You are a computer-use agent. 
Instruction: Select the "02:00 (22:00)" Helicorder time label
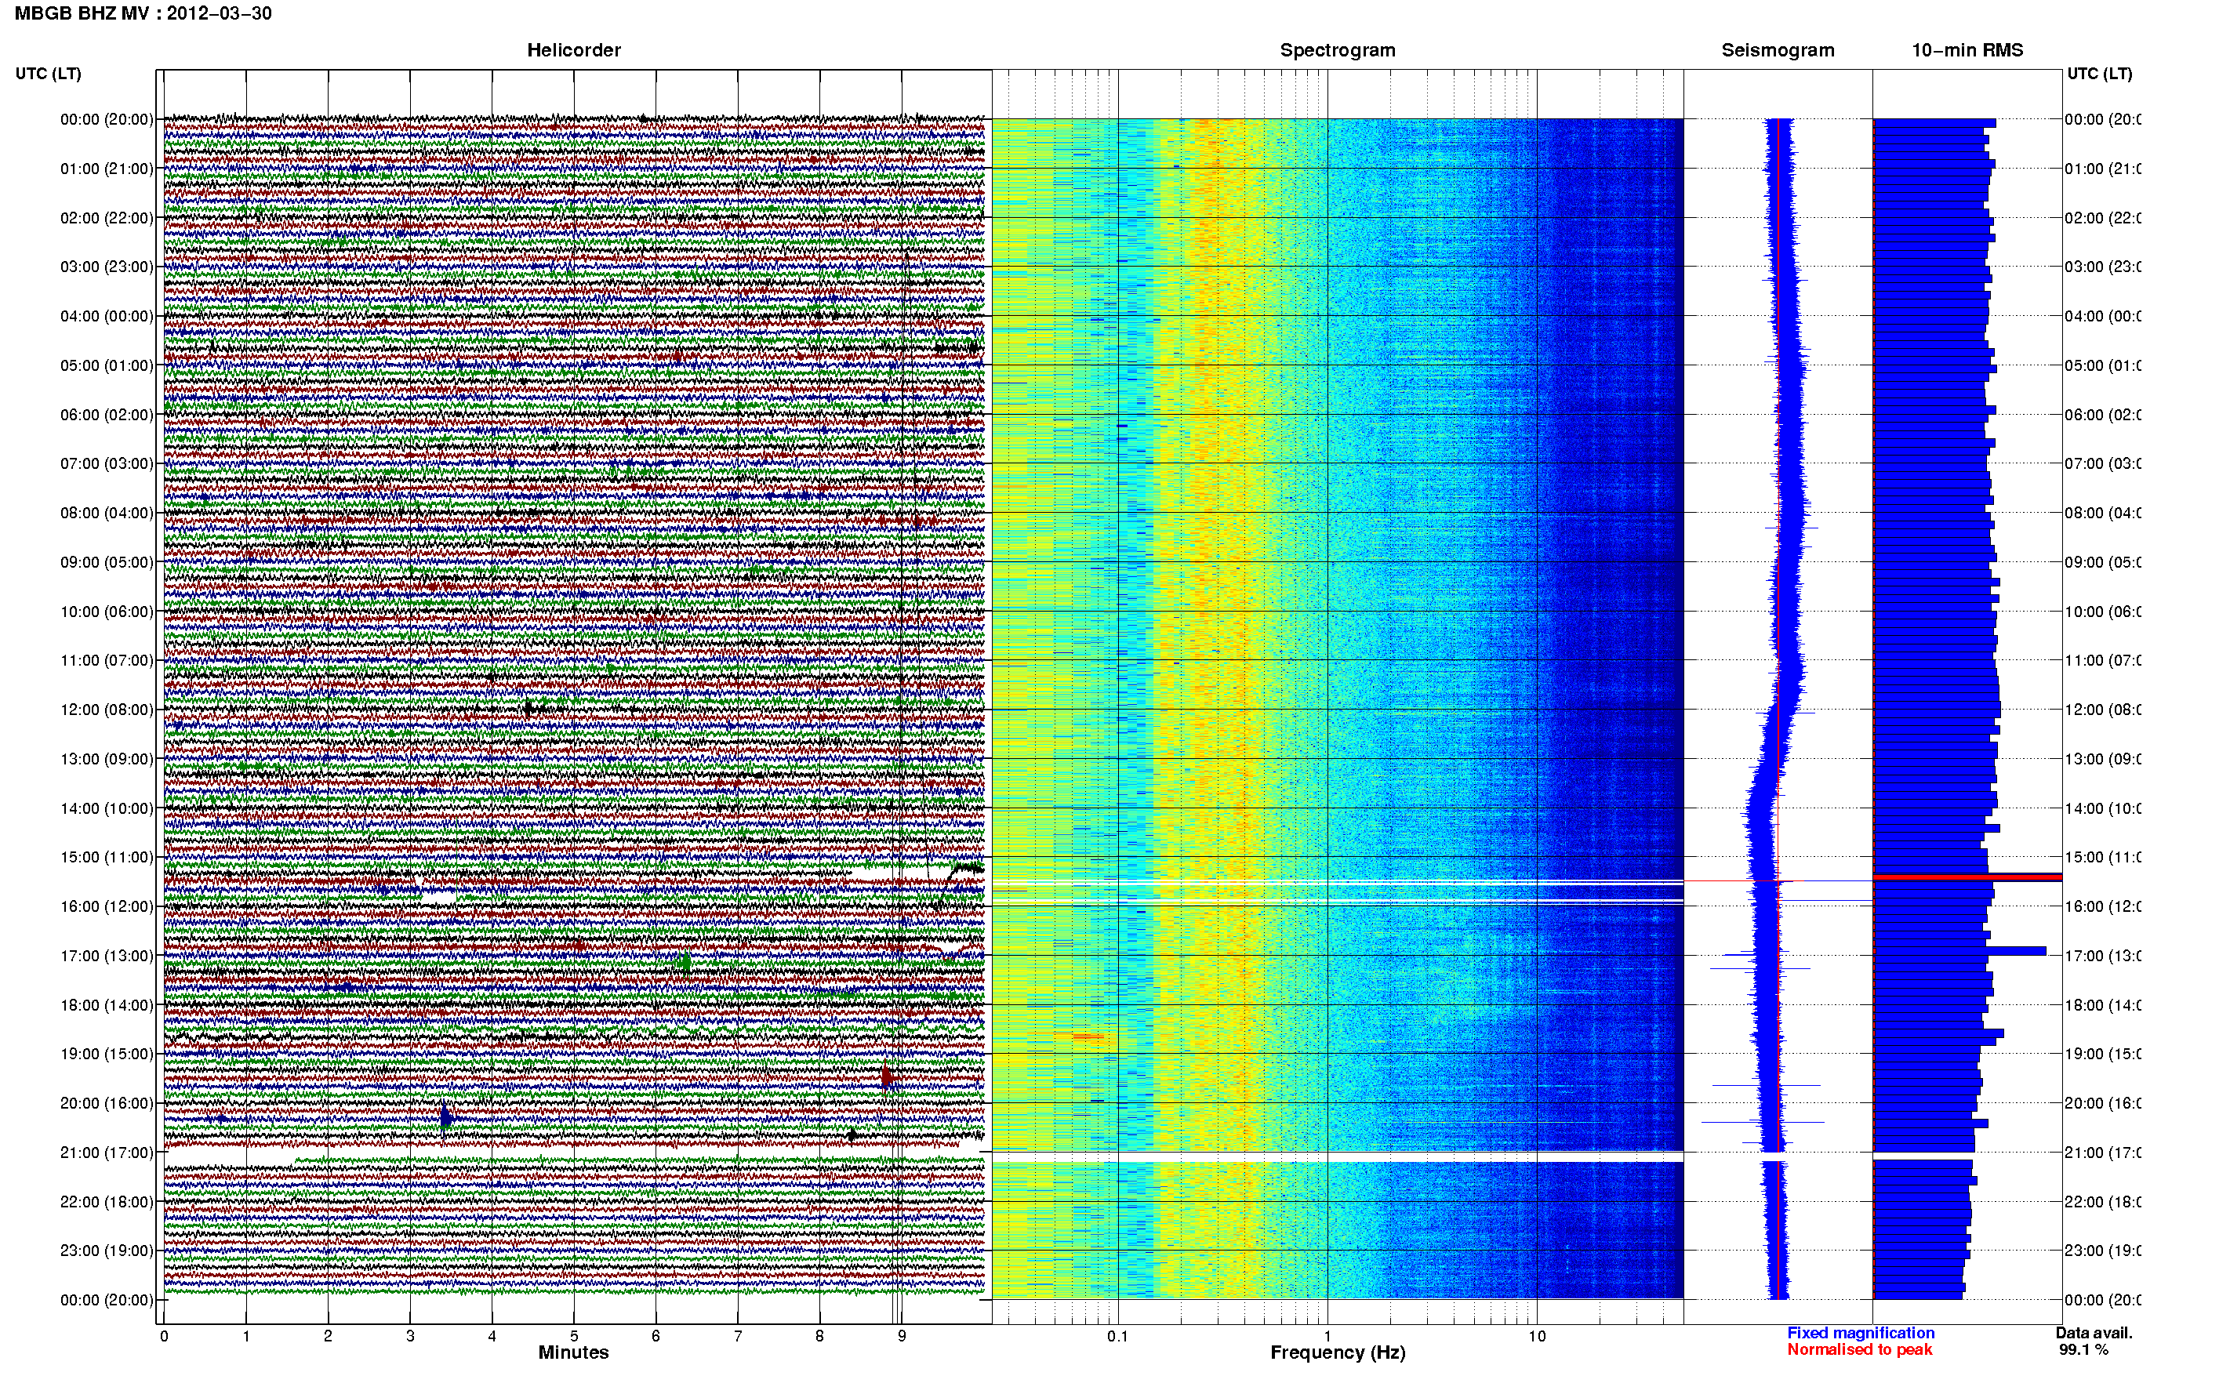point(107,218)
